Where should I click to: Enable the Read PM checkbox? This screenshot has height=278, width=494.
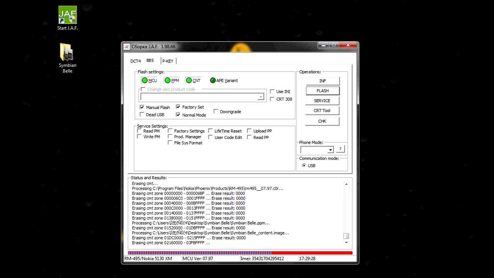pyautogui.click(x=139, y=131)
